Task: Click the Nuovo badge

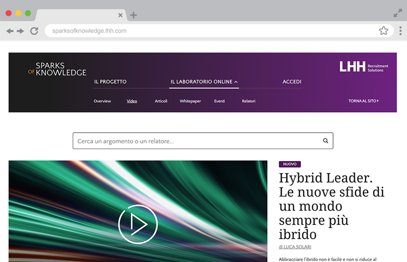Action: point(290,164)
